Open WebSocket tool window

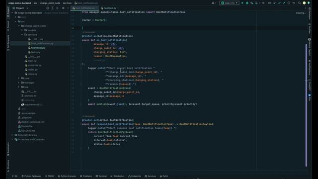pyautogui.click(x=117, y=176)
